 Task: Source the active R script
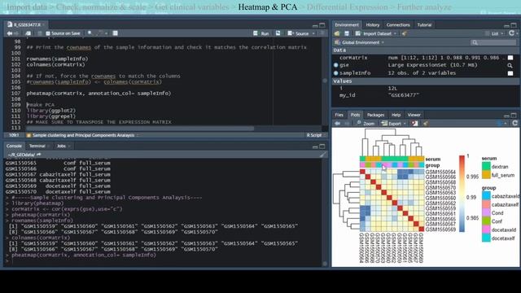[299, 33]
